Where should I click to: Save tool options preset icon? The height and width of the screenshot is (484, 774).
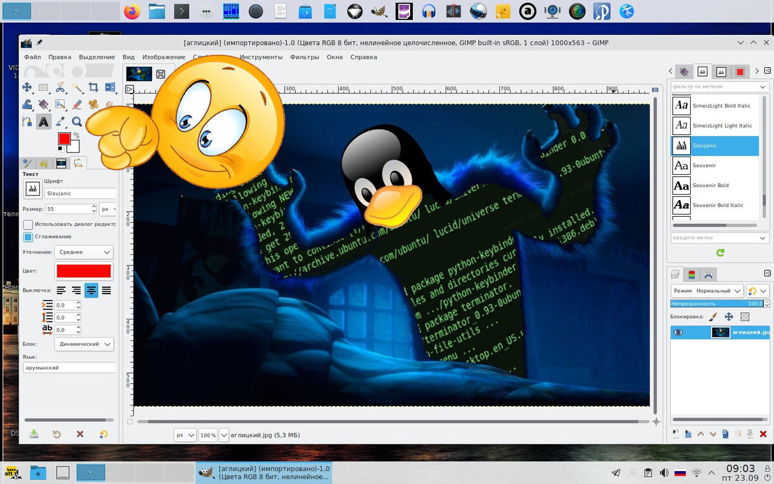(x=34, y=434)
